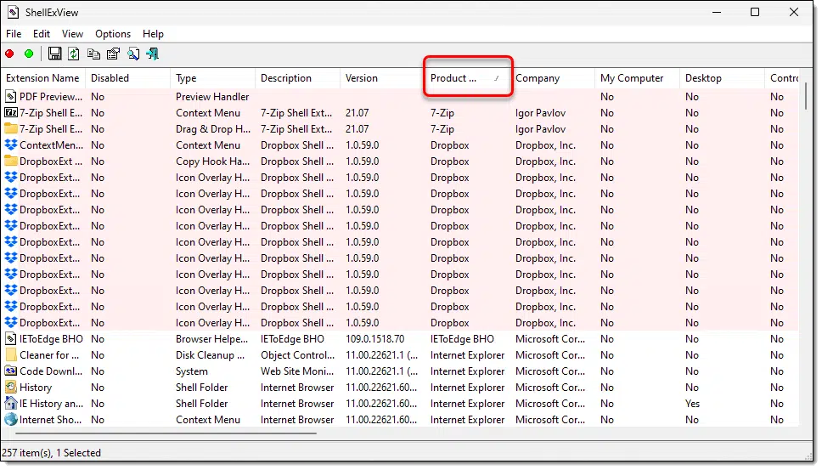Click the IE History an... house icon

tap(10, 404)
